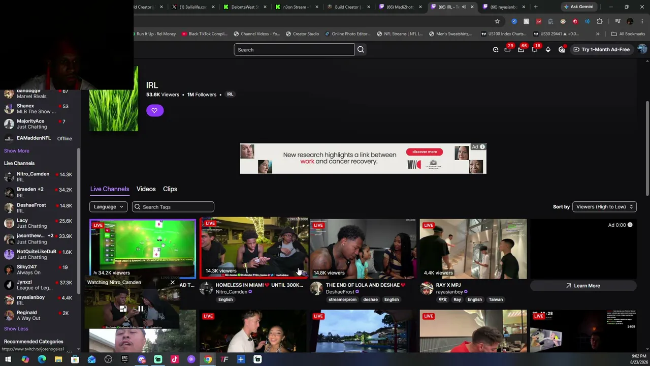Switch to the DelonteWest browser tab
650x366 pixels.
[245, 7]
